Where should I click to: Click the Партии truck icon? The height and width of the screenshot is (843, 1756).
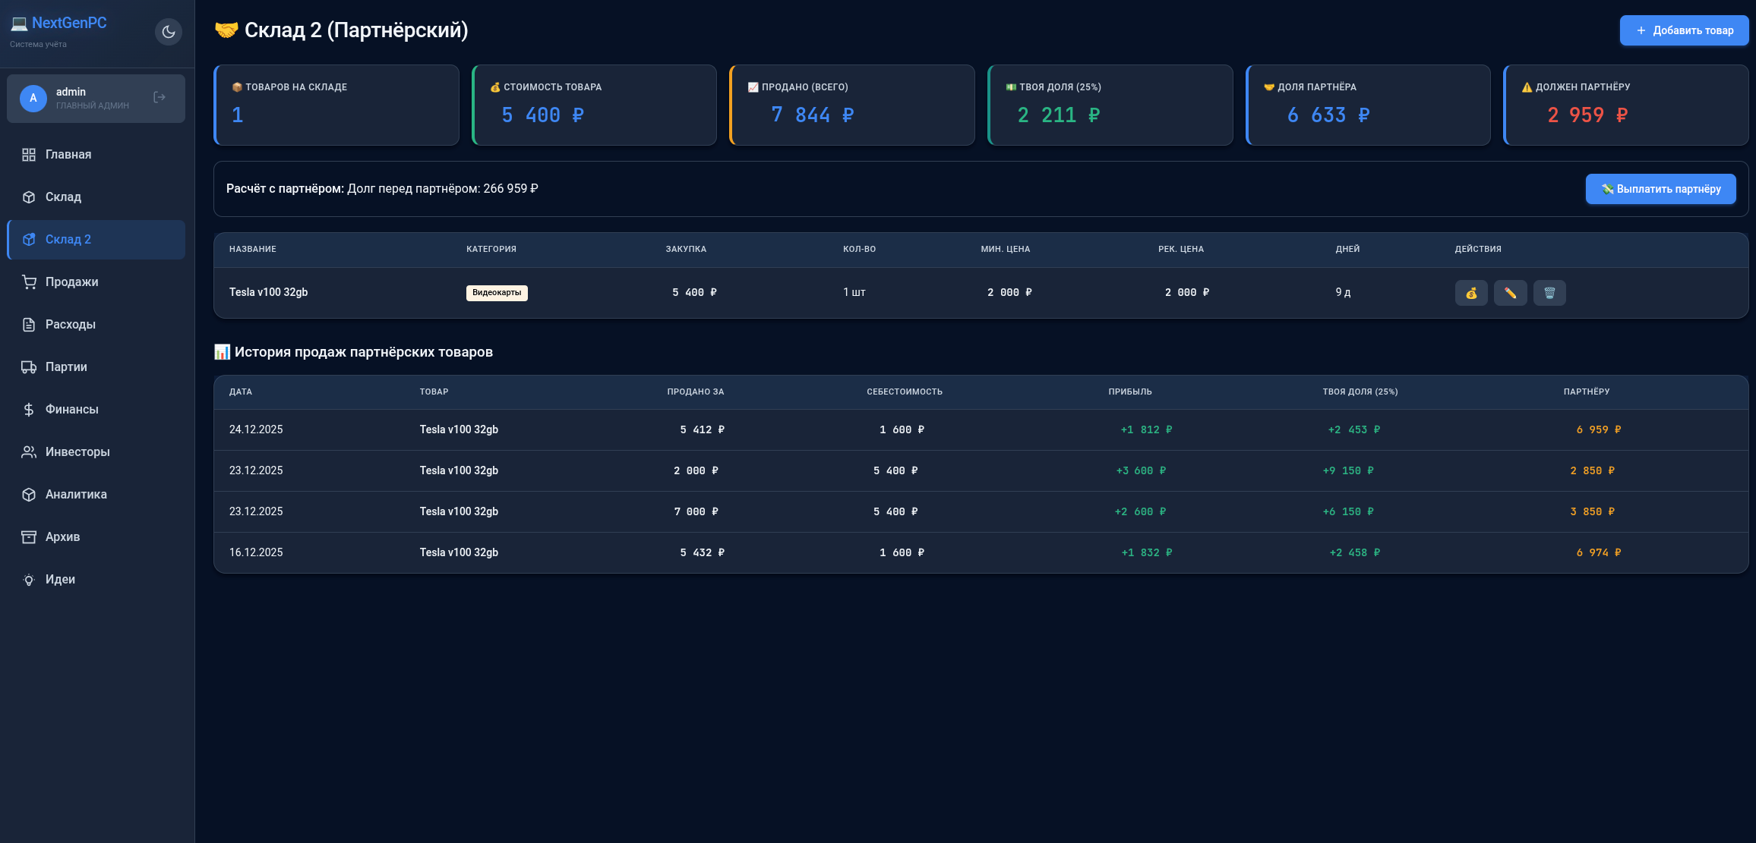(x=29, y=367)
